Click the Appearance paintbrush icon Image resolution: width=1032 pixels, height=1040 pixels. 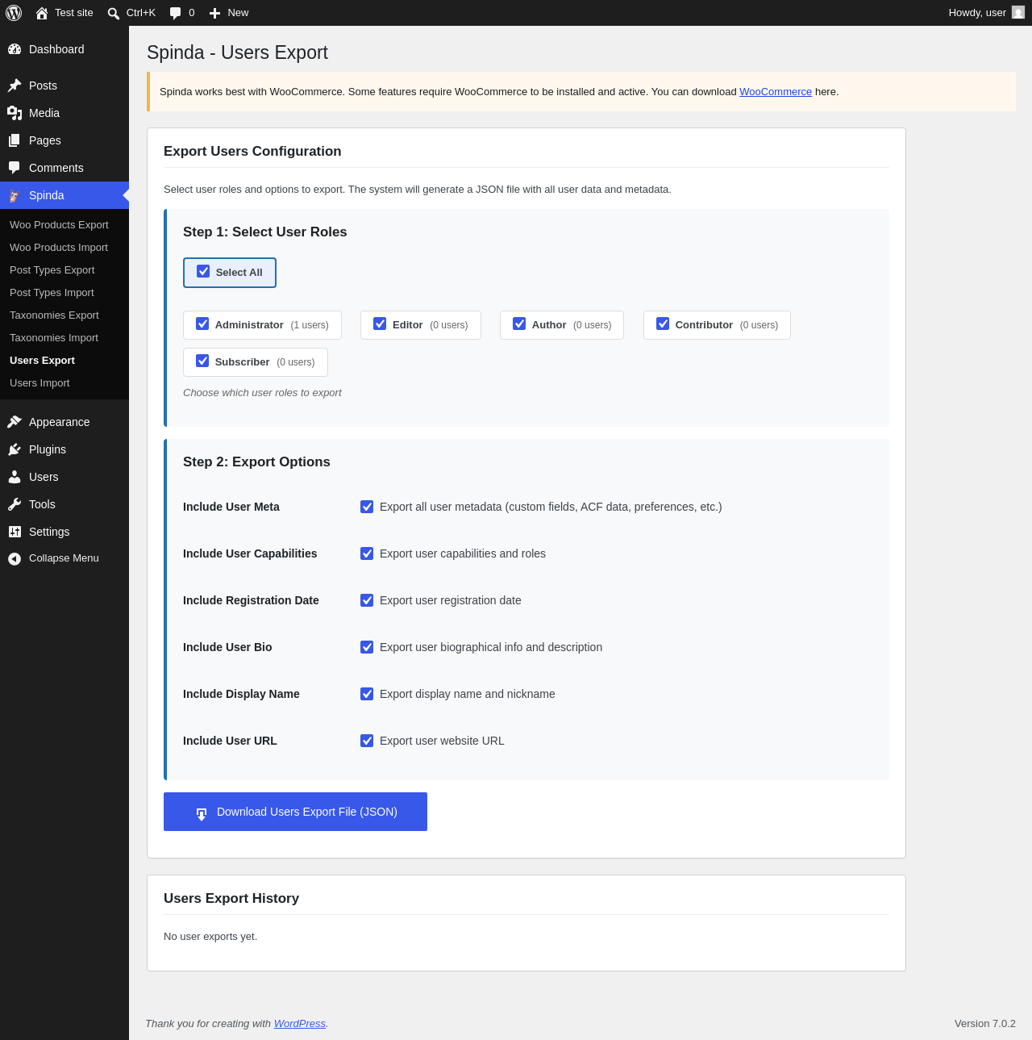(x=15, y=422)
